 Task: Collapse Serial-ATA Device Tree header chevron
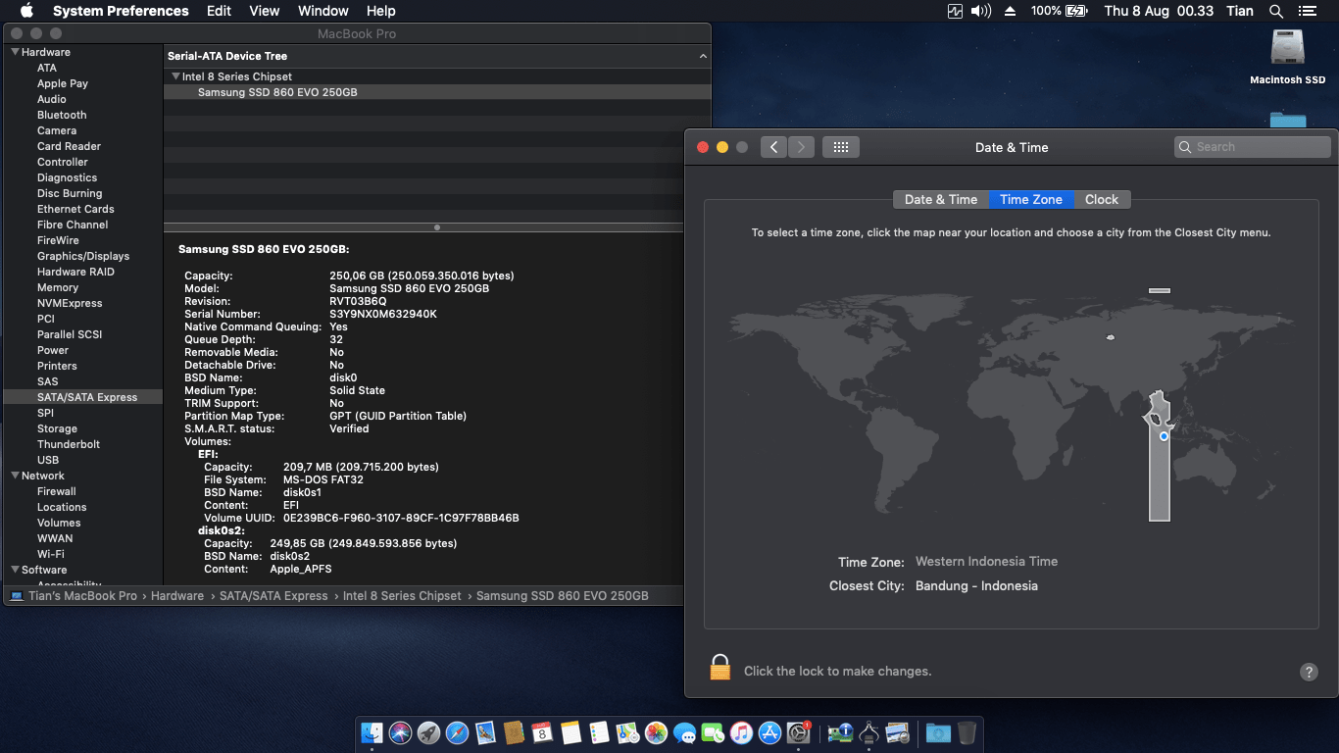point(703,57)
